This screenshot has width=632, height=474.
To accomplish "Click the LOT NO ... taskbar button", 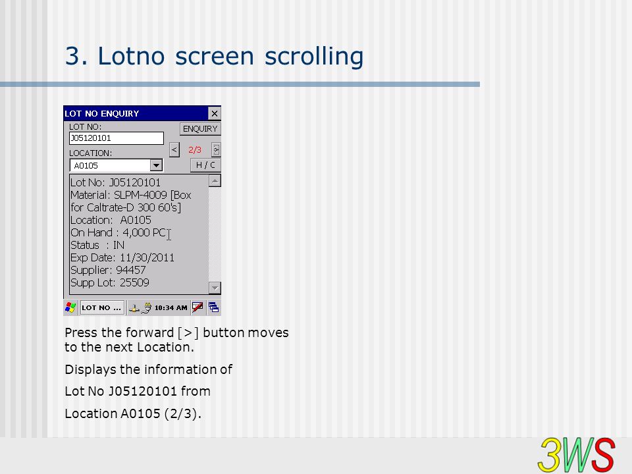I will pyautogui.click(x=102, y=308).
